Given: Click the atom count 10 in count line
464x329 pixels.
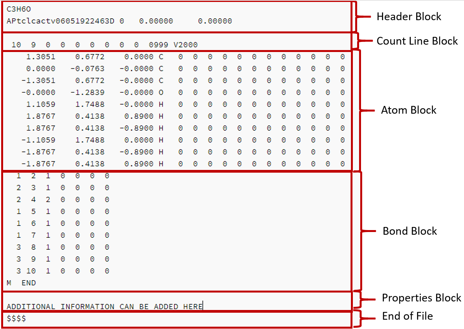Looking at the screenshot, I should coord(16,45).
